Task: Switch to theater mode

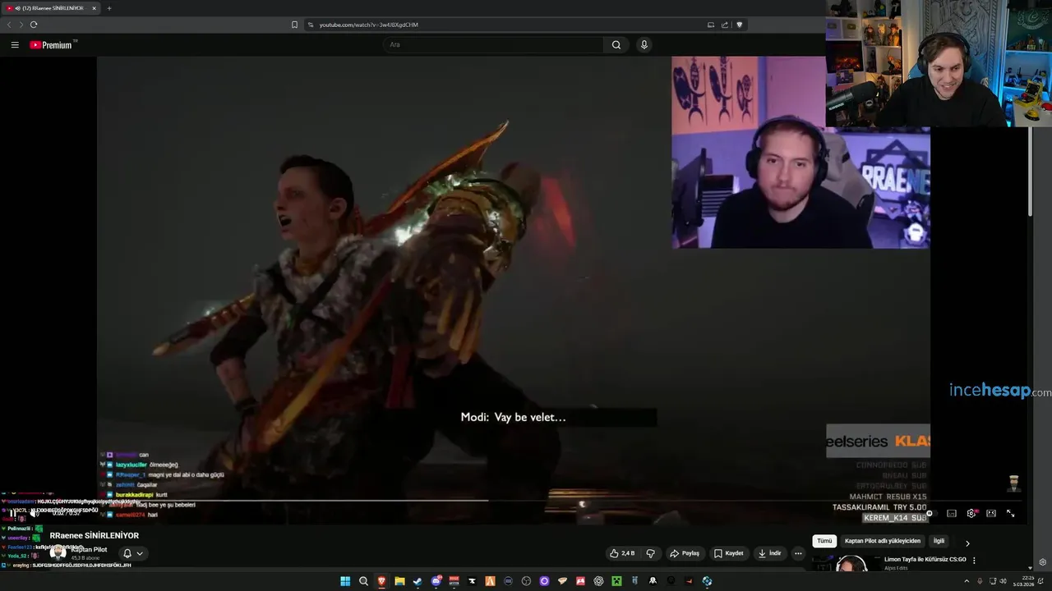Action: 991,513
